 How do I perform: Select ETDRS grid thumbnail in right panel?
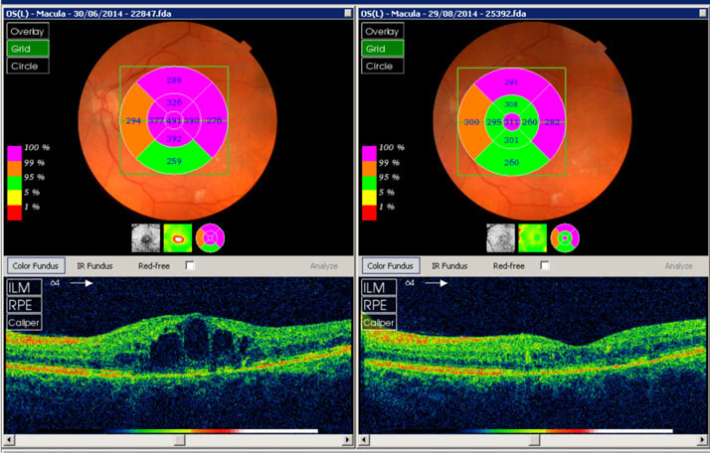pyautogui.click(x=565, y=238)
